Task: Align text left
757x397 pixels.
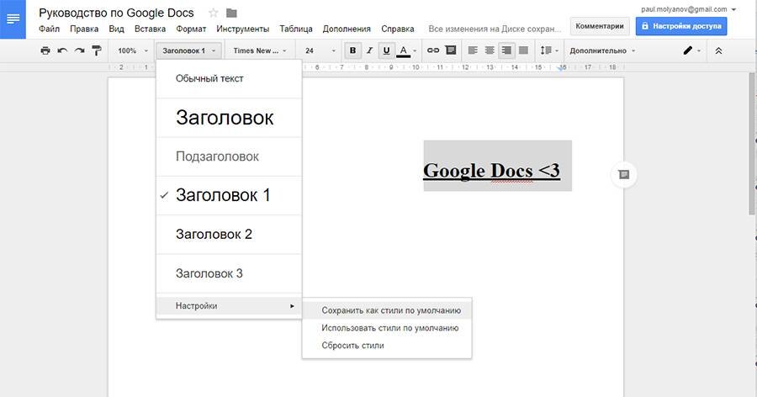Action: click(473, 50)
